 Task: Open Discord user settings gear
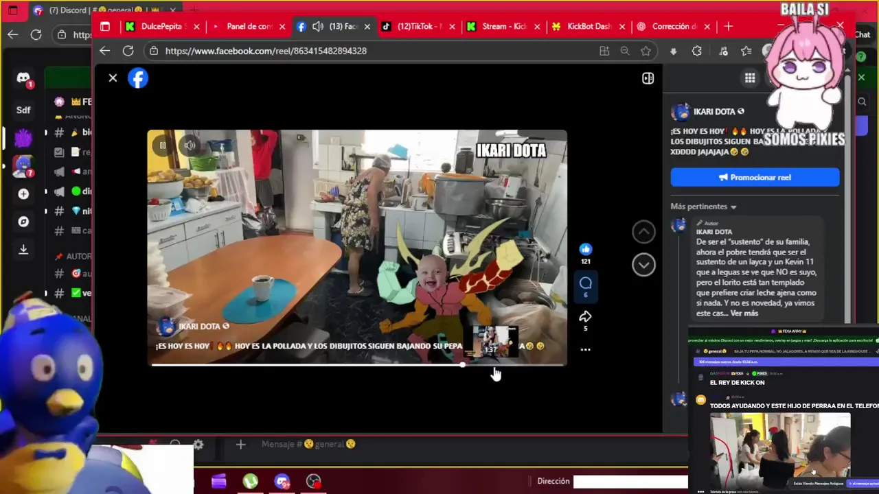(x=198, y=445)
